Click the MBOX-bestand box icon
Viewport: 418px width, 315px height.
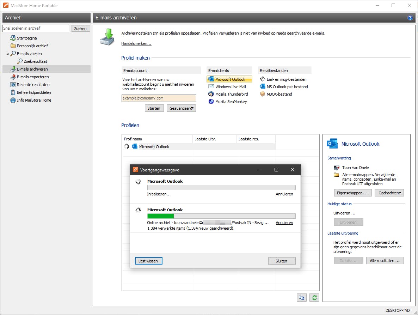coord(262,94)
